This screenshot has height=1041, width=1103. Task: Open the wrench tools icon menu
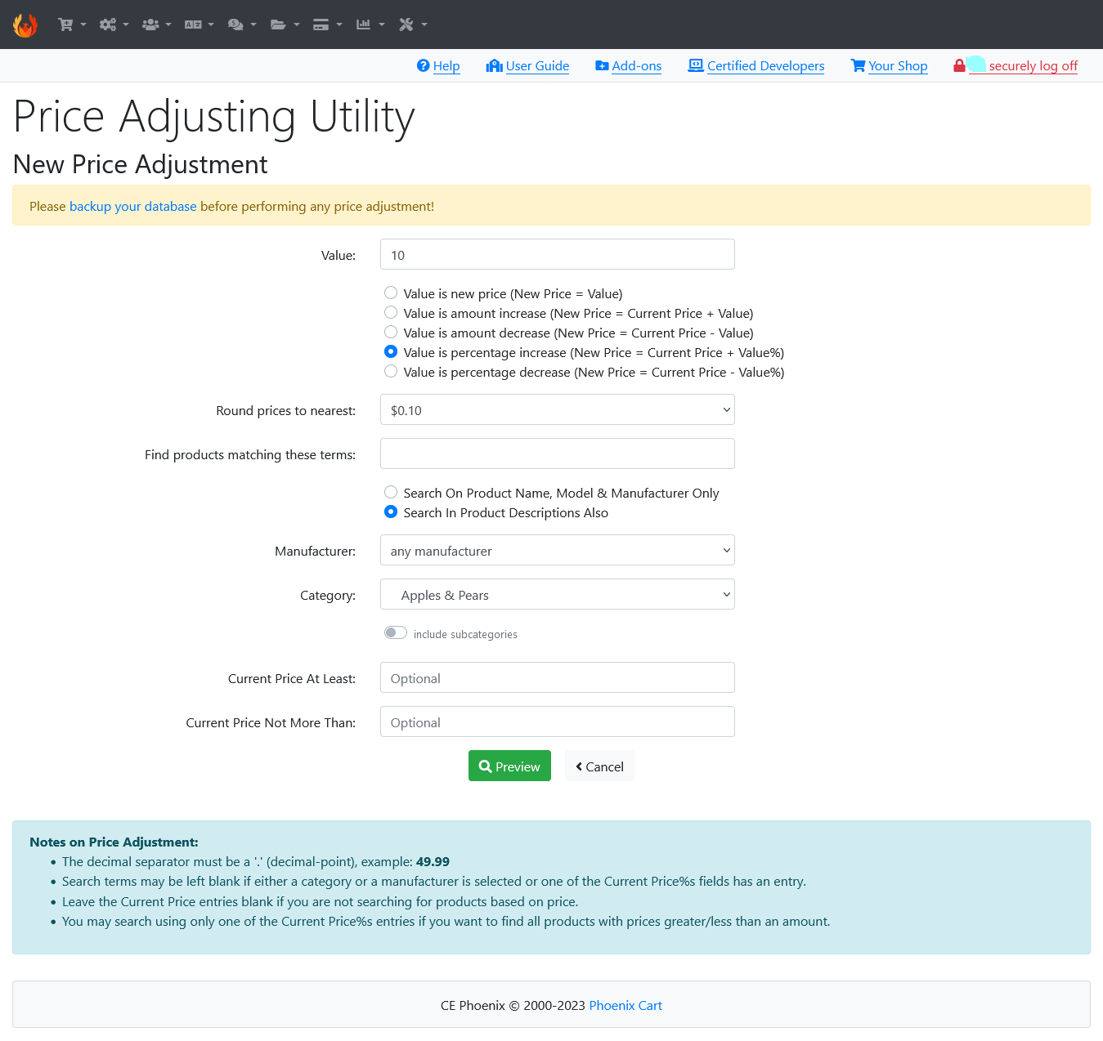(413, 25)
